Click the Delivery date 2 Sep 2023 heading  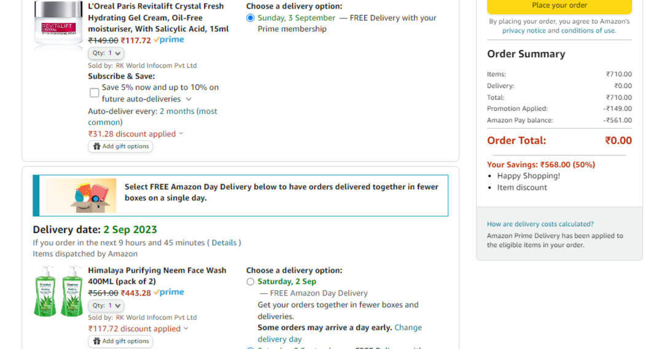[95, 230]
